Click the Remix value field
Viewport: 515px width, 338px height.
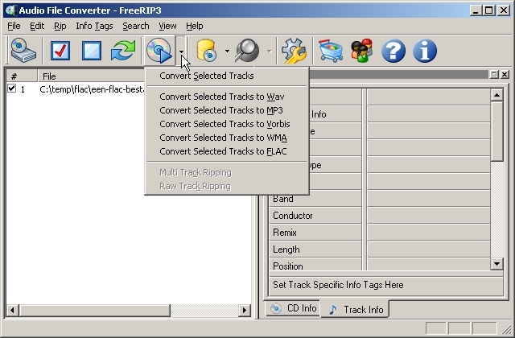429,233
